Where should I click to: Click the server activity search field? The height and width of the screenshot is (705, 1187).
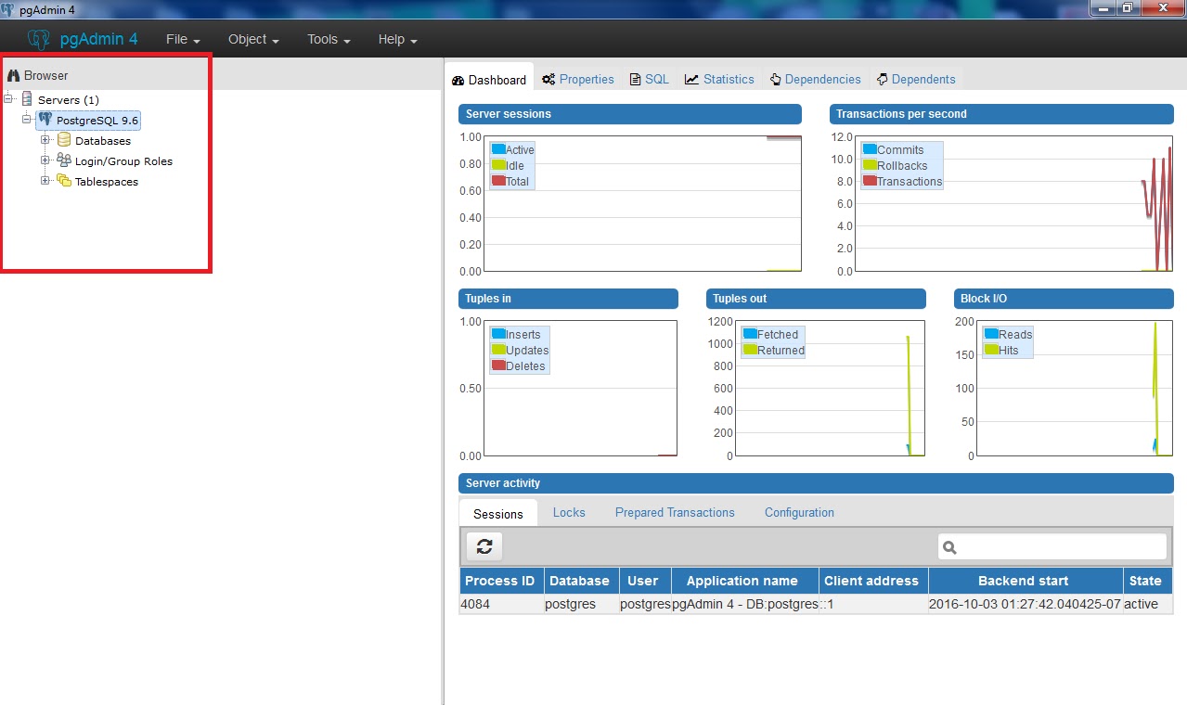pyautogui.click(x=1052, y=547)
